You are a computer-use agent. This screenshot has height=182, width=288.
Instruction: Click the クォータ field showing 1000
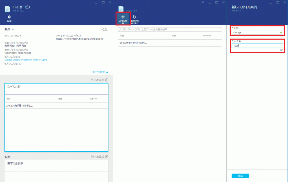coord(257,46)
